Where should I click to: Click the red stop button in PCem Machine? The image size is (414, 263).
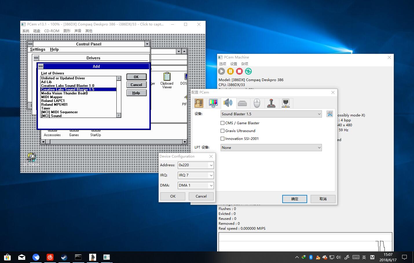[239, 71]
